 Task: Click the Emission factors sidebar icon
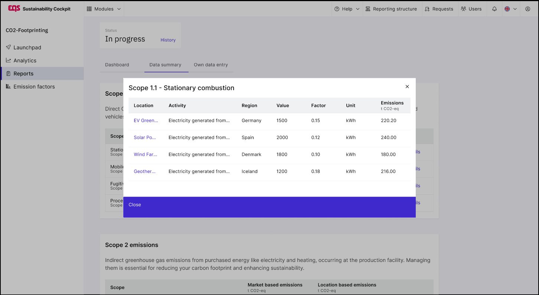pyautogui.click(x=9, y=86)
